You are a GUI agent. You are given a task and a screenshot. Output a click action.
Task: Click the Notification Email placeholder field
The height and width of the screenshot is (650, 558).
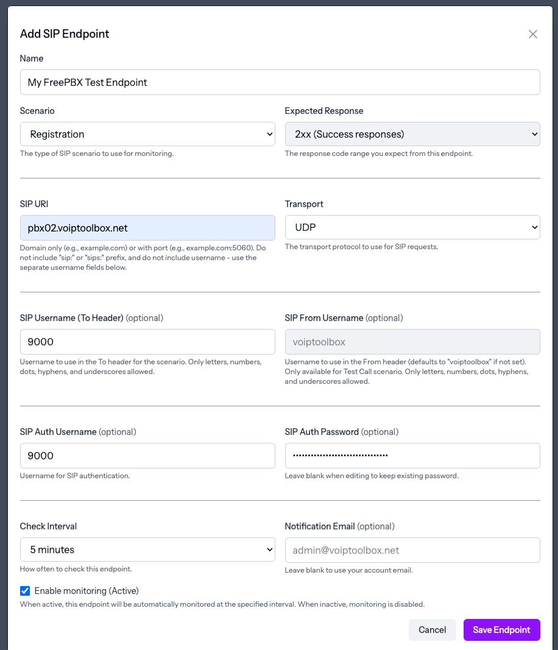pos(412,549)
